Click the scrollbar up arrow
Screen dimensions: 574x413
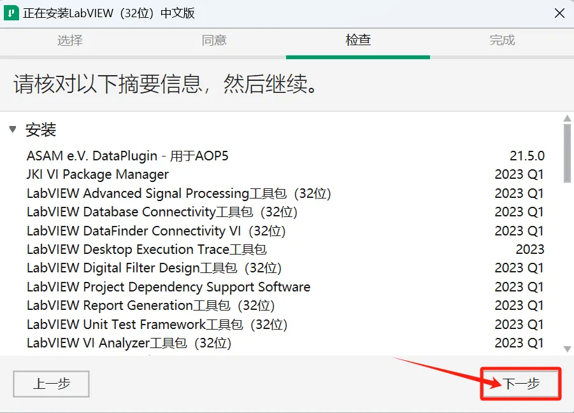coord(567,118)
